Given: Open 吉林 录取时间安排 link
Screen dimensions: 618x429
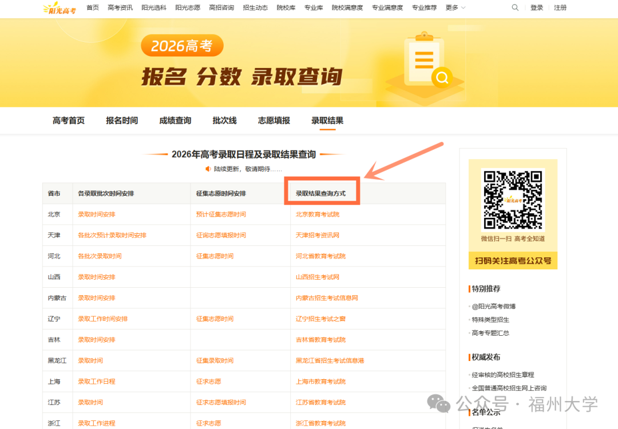Looking at the screenshot, I should (97, 340).
